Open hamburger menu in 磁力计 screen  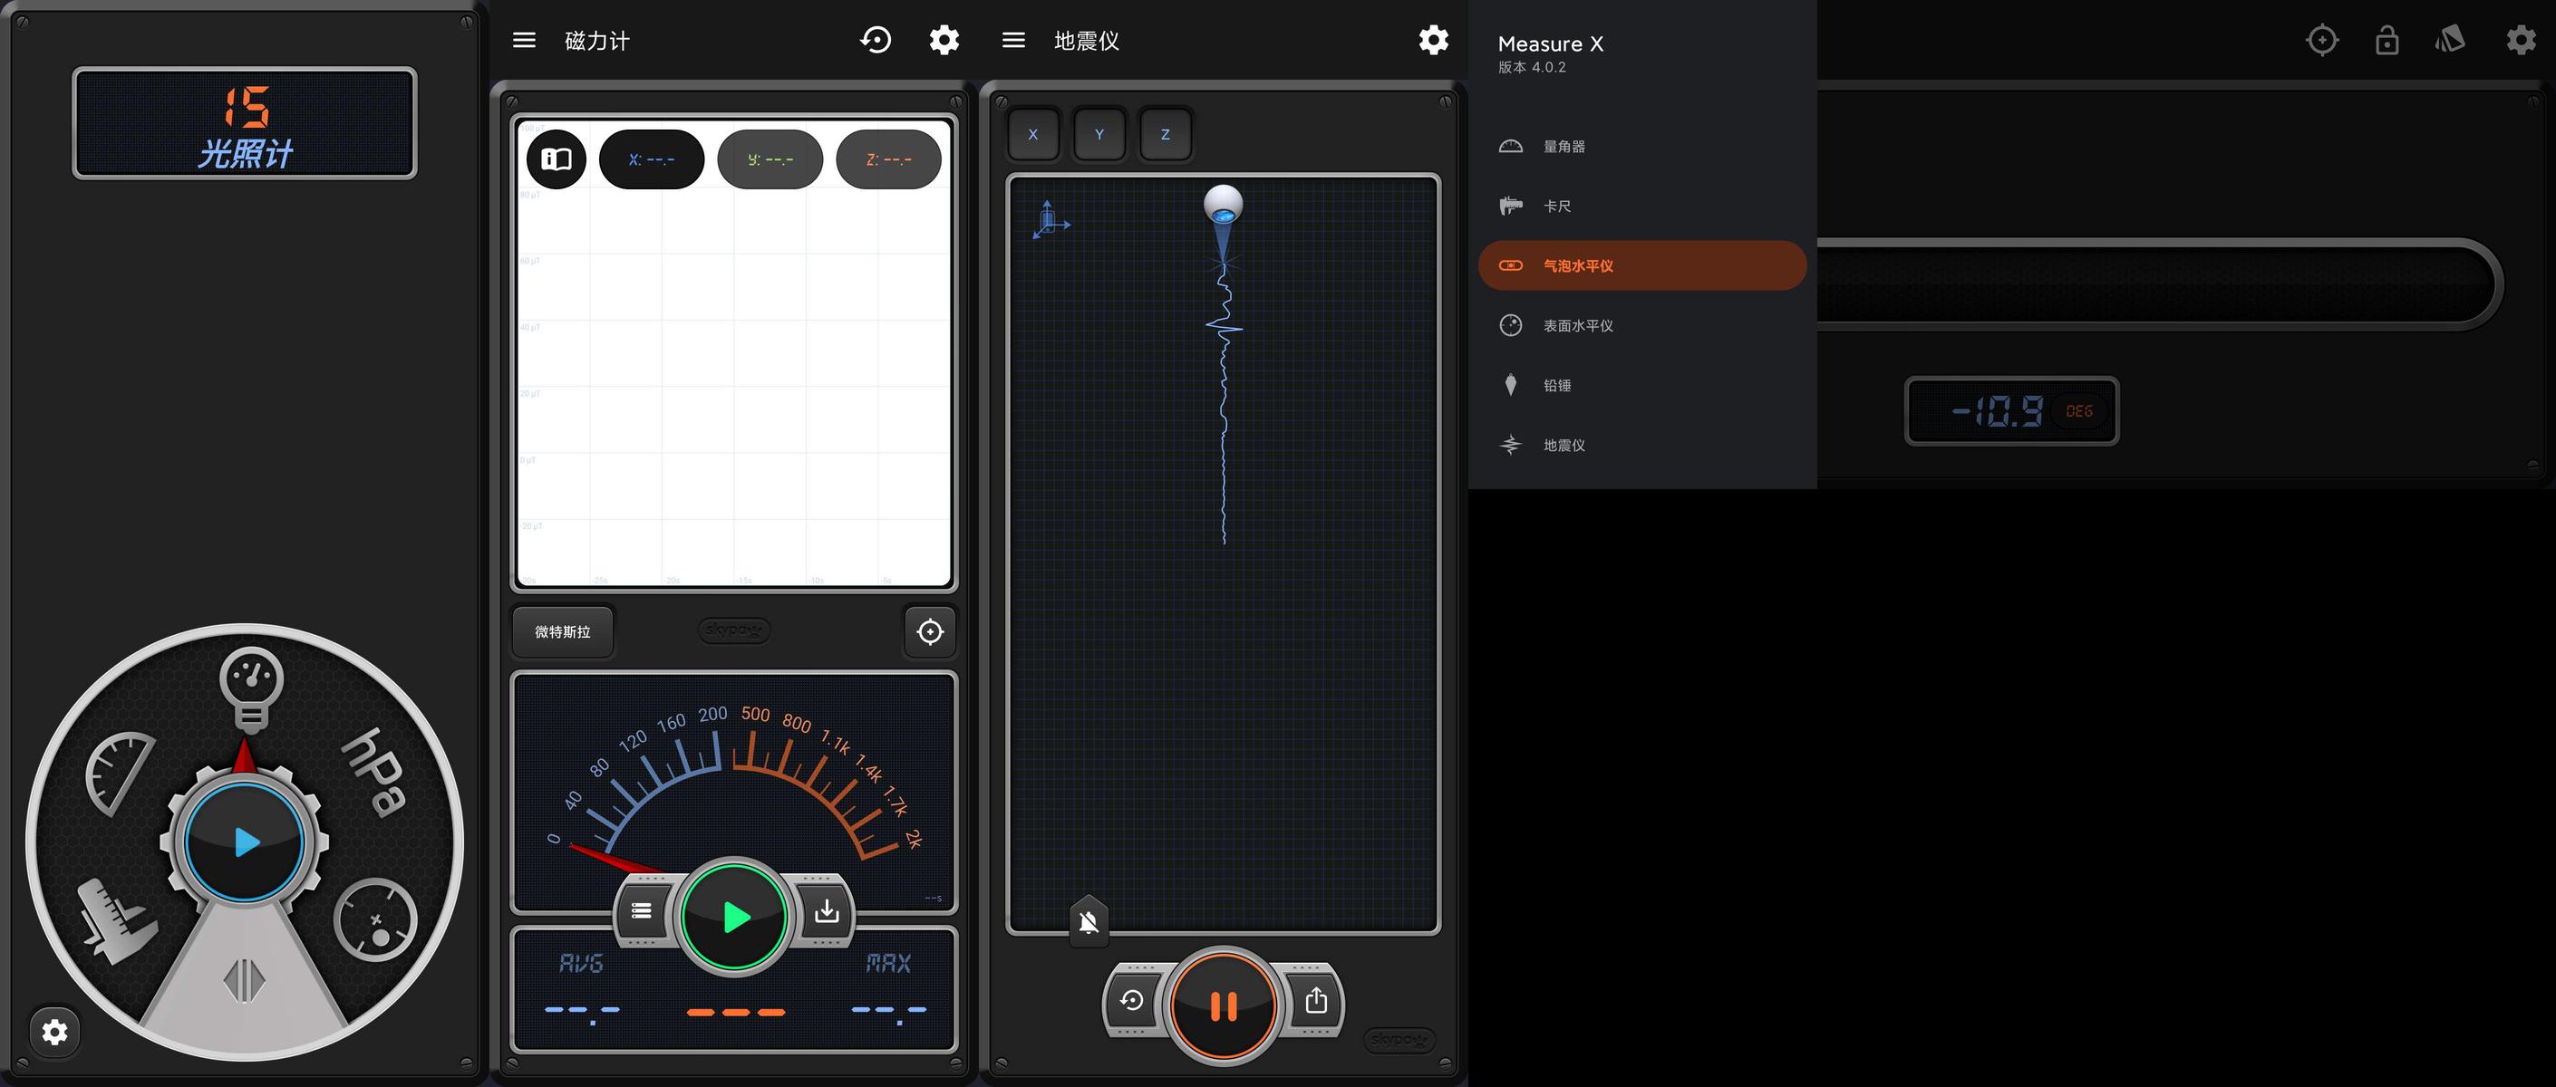tap(524, 40)
